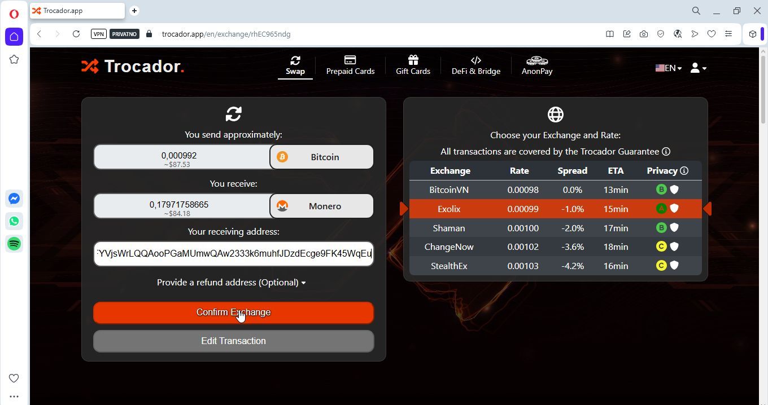The image size is (768, 405).
Task: Click the Spread column header
Action: pos(573,170)
